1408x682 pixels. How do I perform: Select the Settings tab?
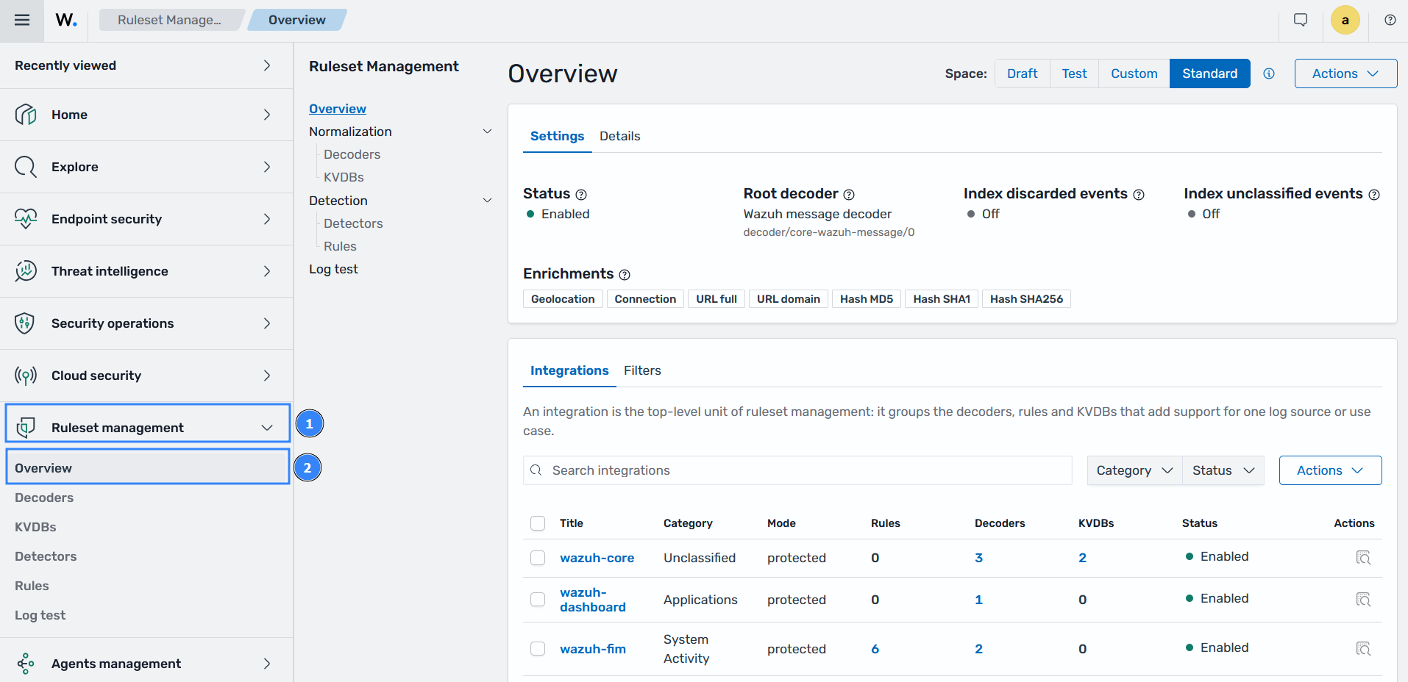point(557,136)
